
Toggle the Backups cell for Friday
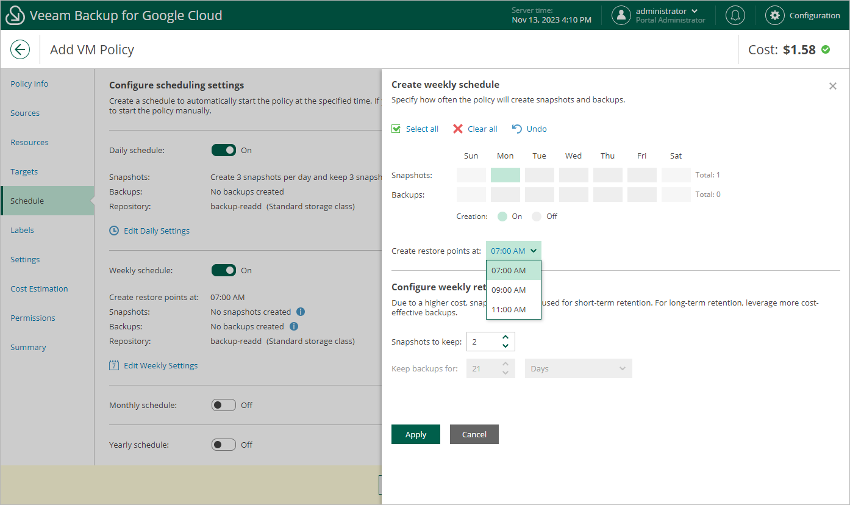(642, 195)
